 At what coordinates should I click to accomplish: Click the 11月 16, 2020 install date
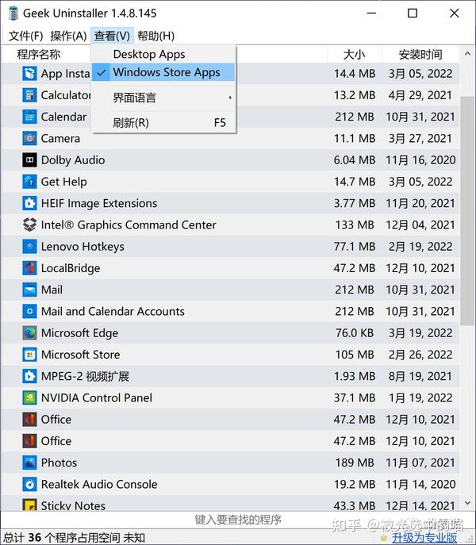click(x=420, y=160)
